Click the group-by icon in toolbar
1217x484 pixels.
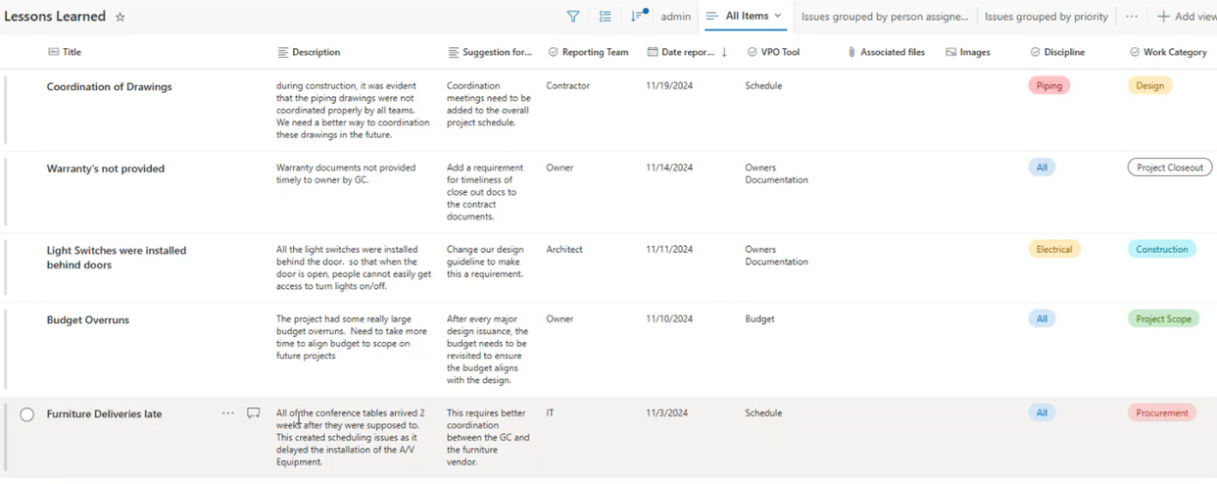click(606, 17)
